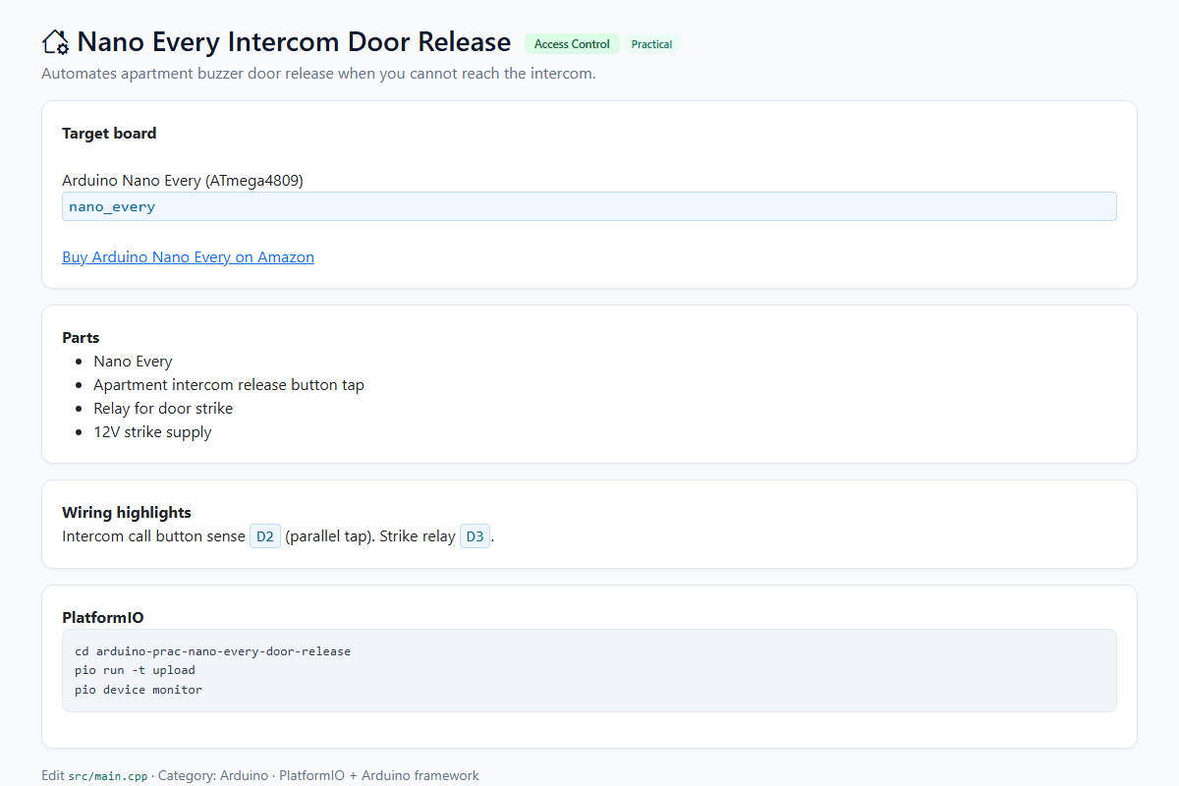The image size is (1179, 786).
Task: Click 'src/main.cpp' in the footer
Action: pos(108,776)
